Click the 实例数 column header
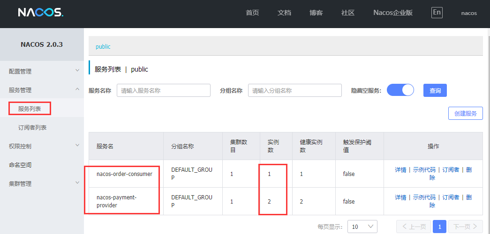The image size is (490, 234). tap(273, 146)
